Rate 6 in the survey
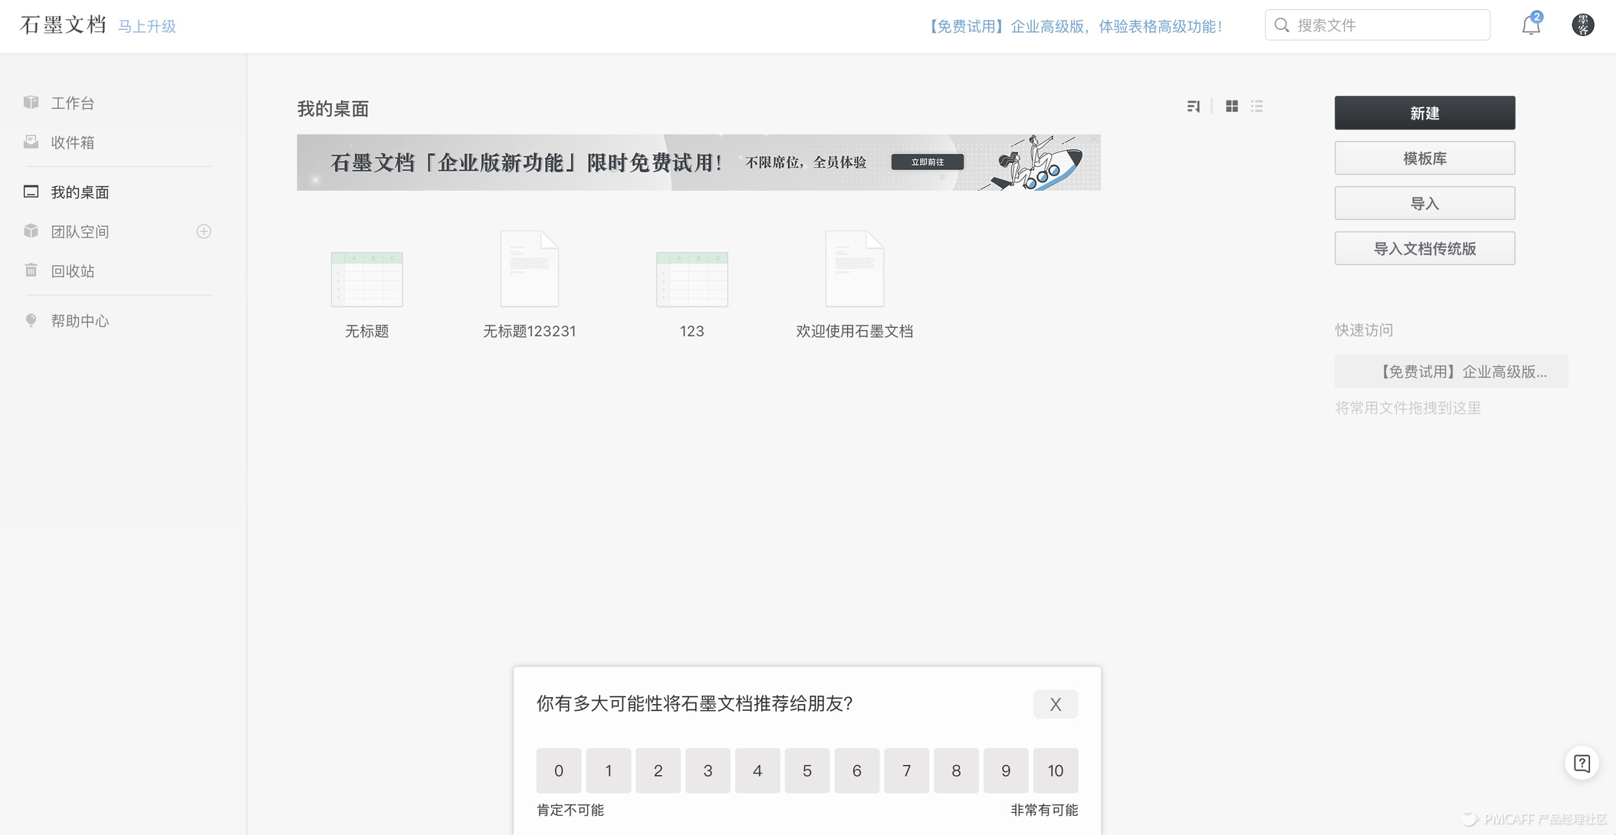Viewport: 1616px width, 835px height. [x=857, y=771]
